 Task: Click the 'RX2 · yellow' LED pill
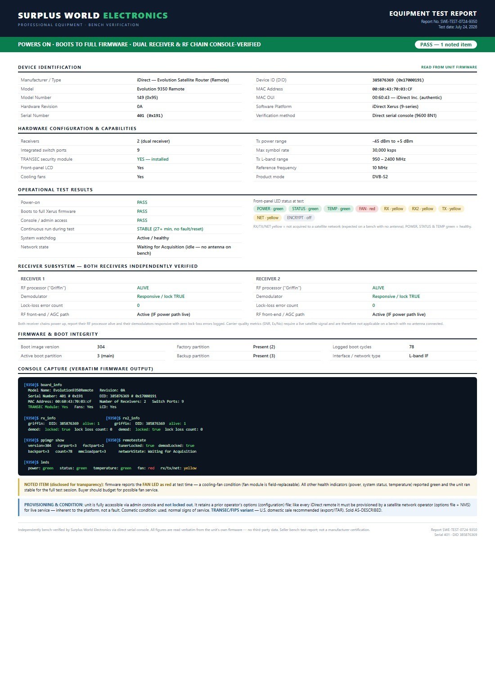(x=423, y=209)
